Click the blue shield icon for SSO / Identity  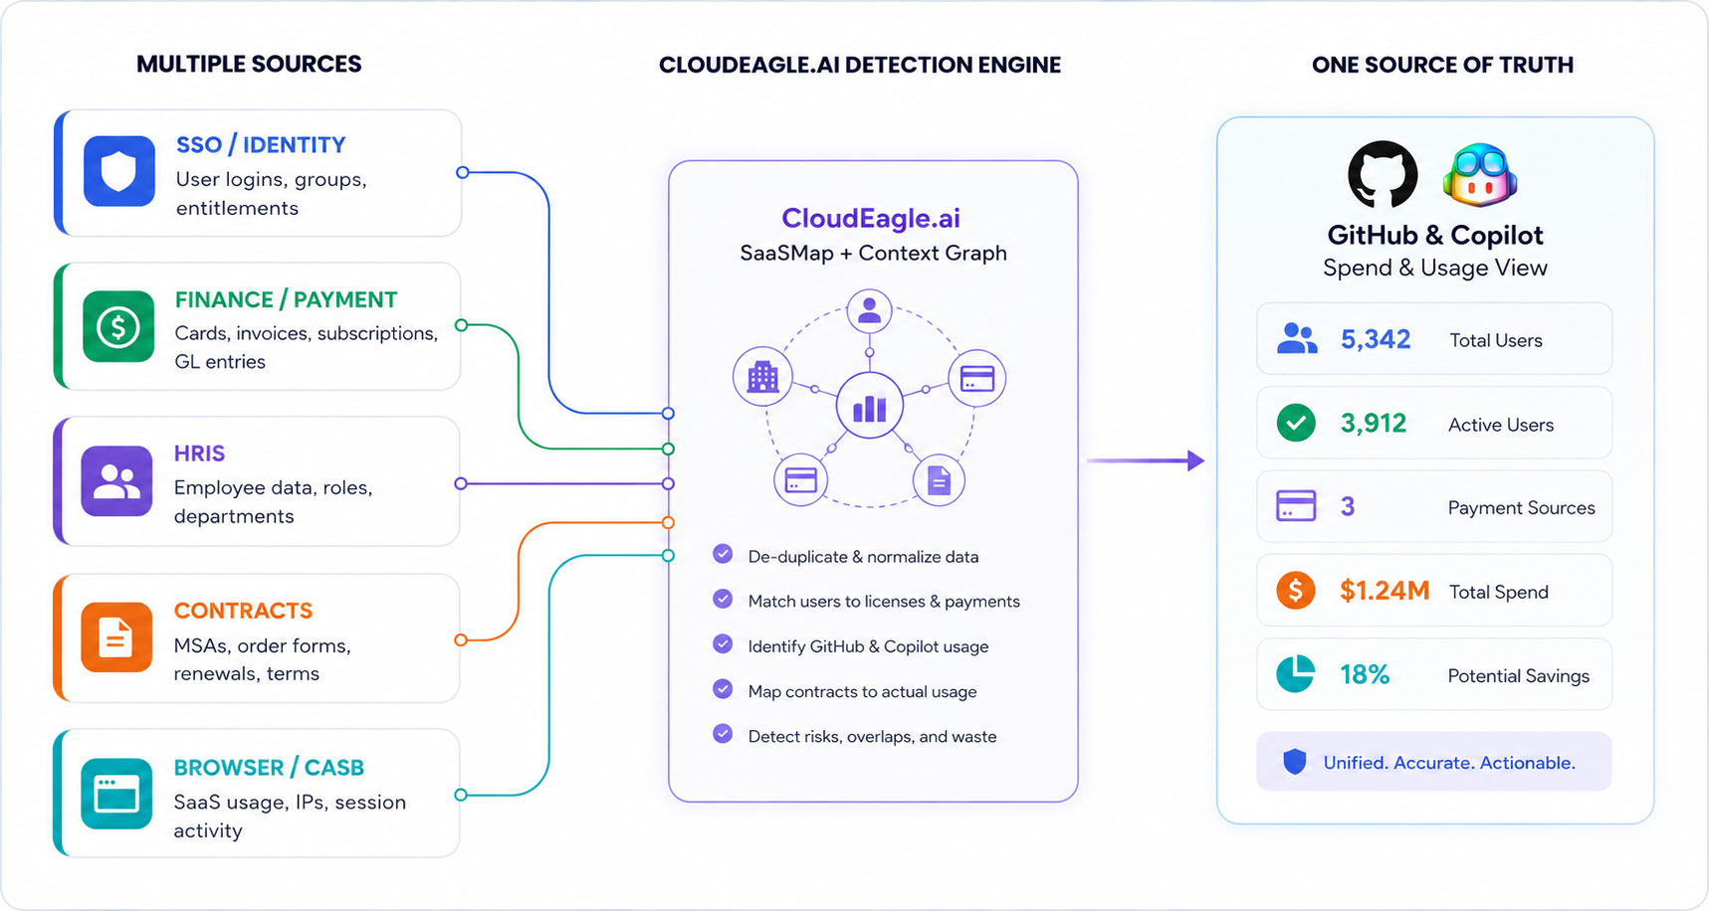click(119, 171)
